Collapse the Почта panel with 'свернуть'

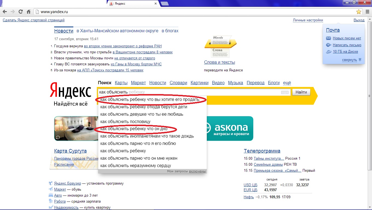click(349, 60)
